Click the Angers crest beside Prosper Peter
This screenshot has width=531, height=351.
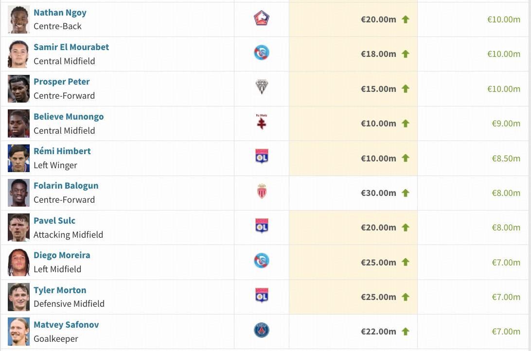pos(262,87)
